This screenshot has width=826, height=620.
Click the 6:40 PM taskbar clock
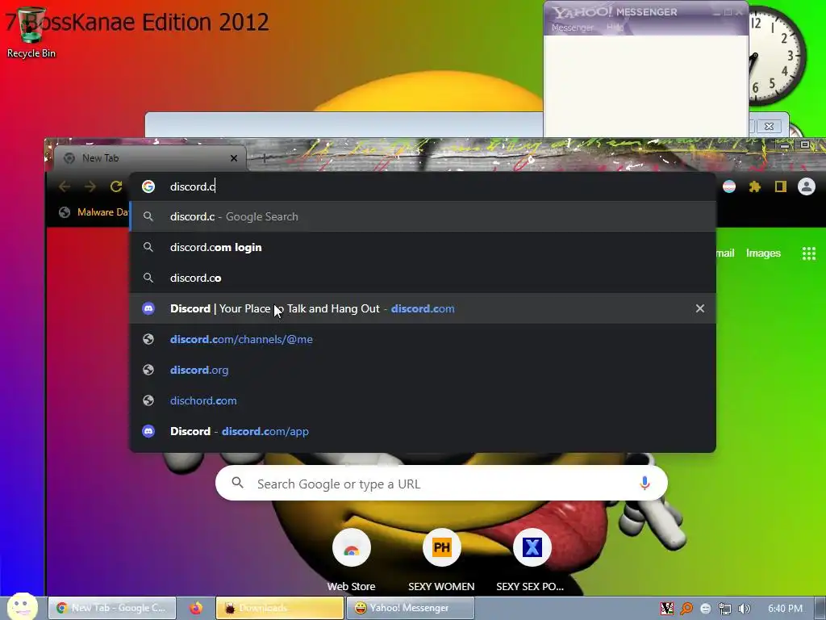(785, 609)
